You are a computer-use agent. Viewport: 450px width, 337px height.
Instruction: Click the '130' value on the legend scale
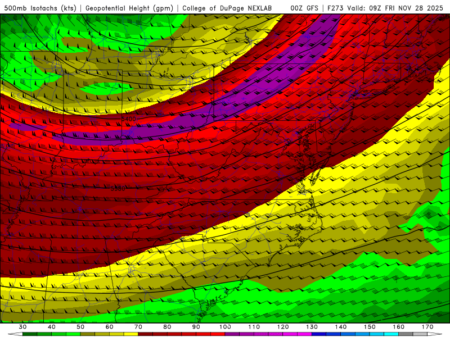tap(312, 327)
